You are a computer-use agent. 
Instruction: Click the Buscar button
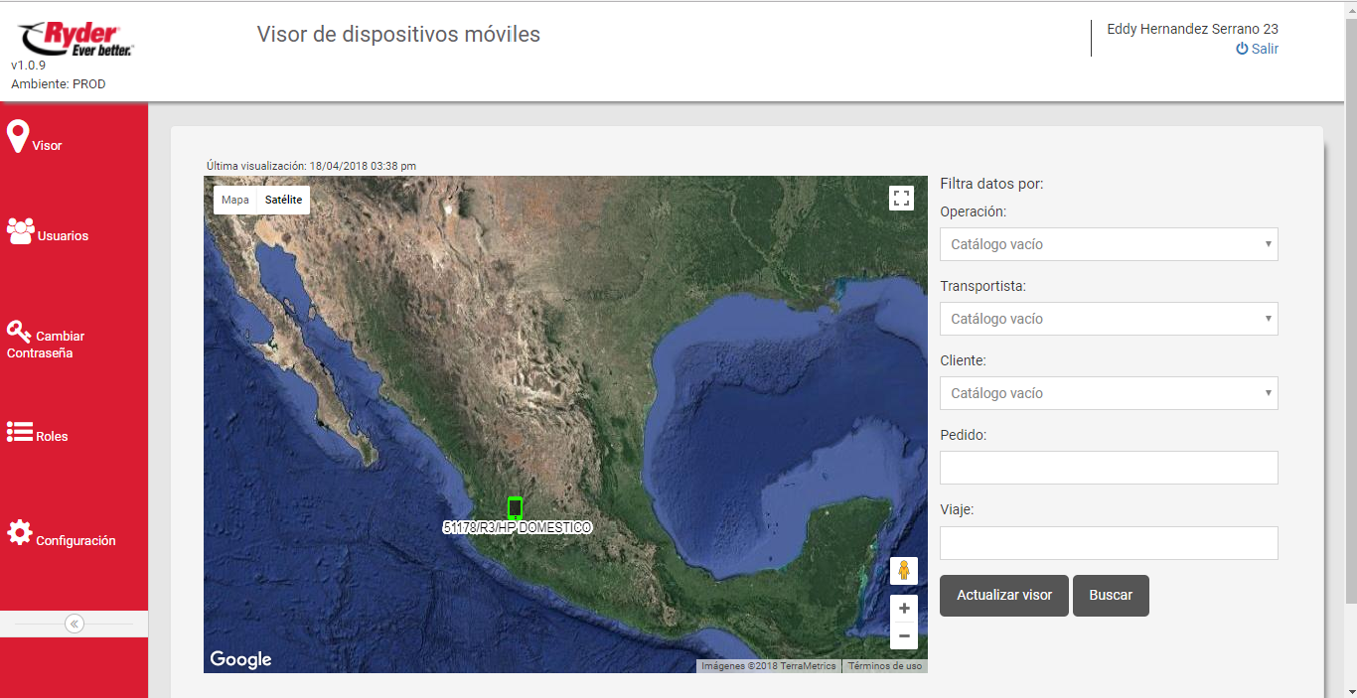point(1110,596)
